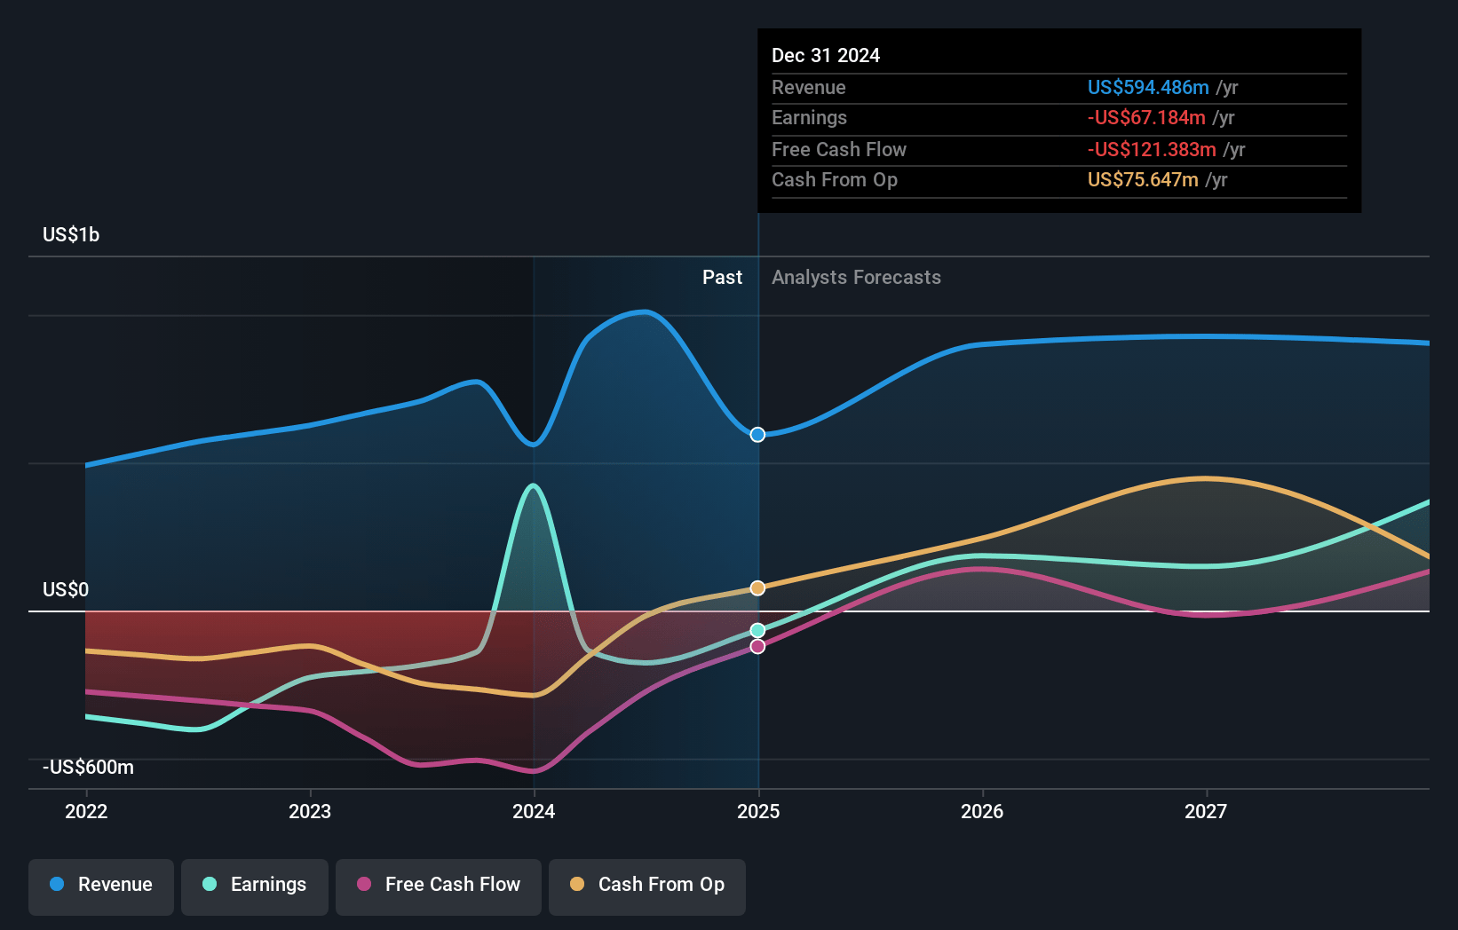Click the 2024 x-axis label

[534, 811]
